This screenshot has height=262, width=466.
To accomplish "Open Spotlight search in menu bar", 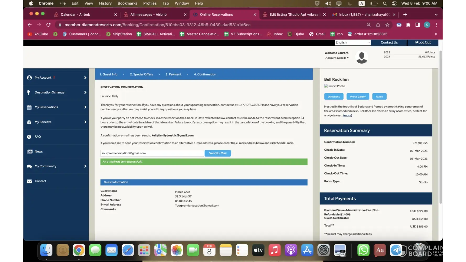I will 385,3.
